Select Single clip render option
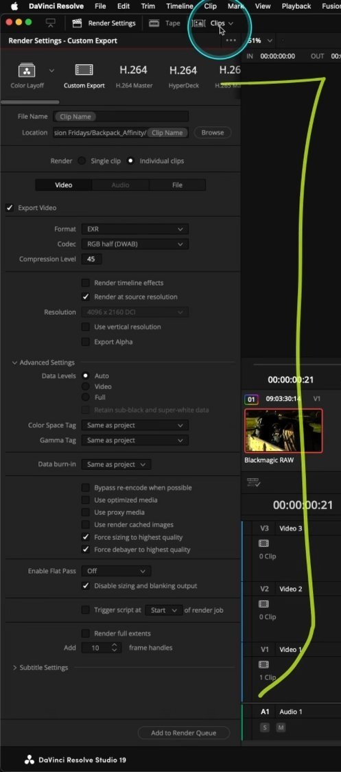This screenshot has width=341, height=772. [82, 161]
